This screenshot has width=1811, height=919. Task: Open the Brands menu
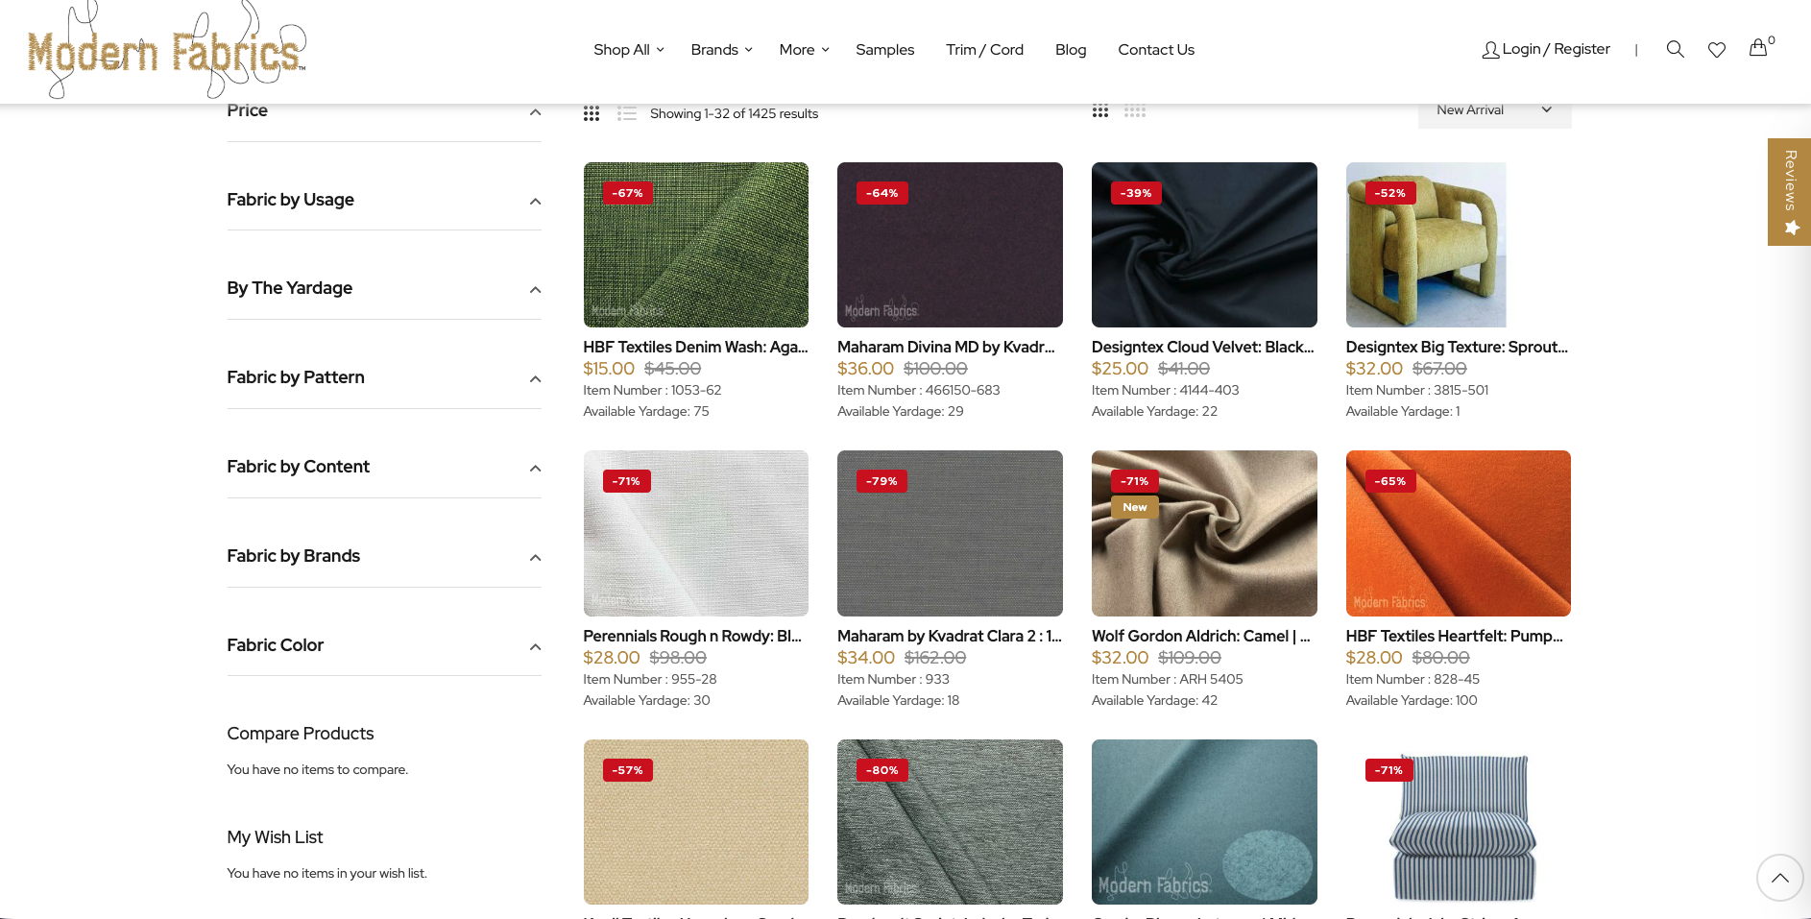pos(721,50)
